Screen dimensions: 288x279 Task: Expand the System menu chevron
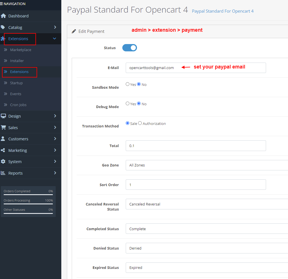tap(55, 161)
